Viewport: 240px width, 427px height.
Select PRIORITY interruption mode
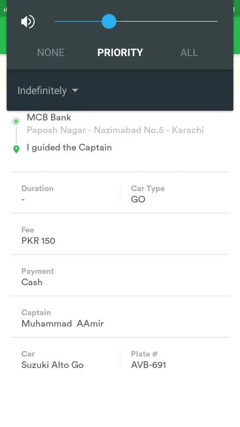120,52
